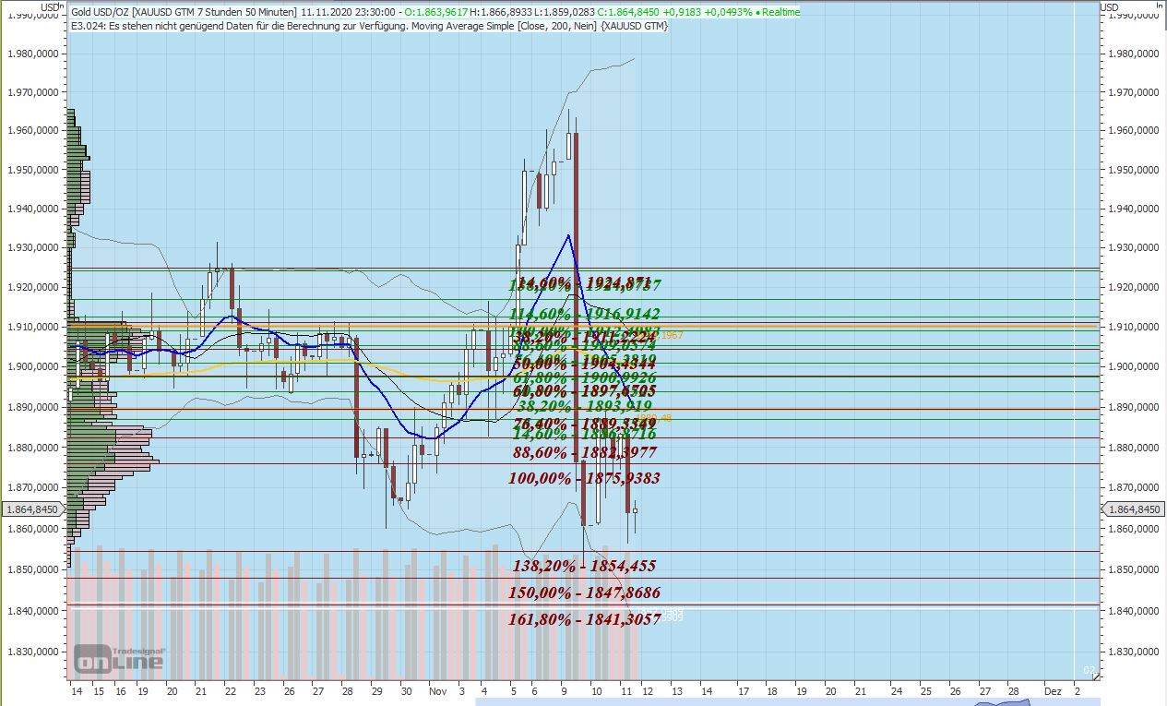Image resolution: width=1167 pixels, height=706 pixels.
Task: Select the '100,00% - 1875,9383' Fibonacci label
Action: coord(584,478)
